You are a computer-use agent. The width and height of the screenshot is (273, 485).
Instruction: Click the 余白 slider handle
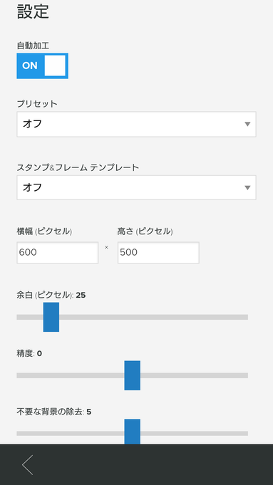click(51, 317)
